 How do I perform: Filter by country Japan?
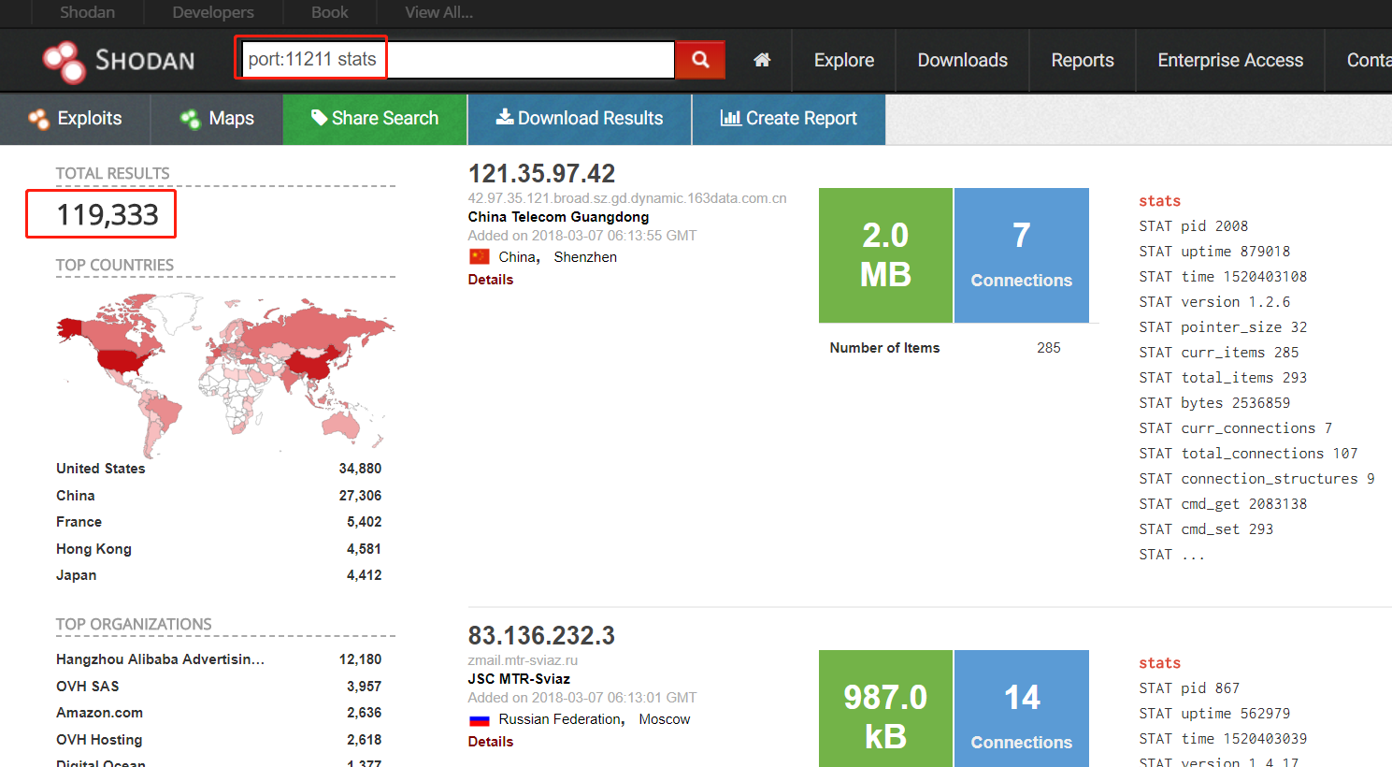click(77, 575)
